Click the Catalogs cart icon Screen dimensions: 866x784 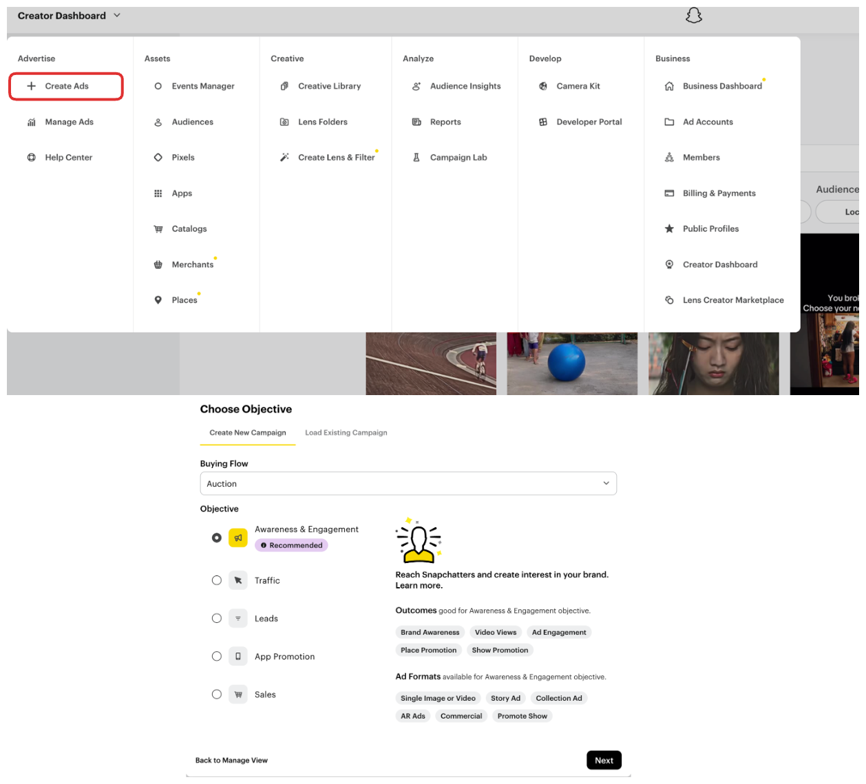pos(158,229)
